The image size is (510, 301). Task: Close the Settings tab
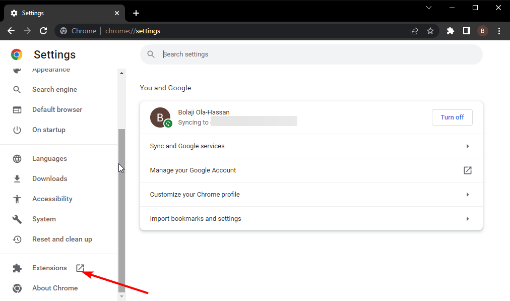tap(117, 13)
